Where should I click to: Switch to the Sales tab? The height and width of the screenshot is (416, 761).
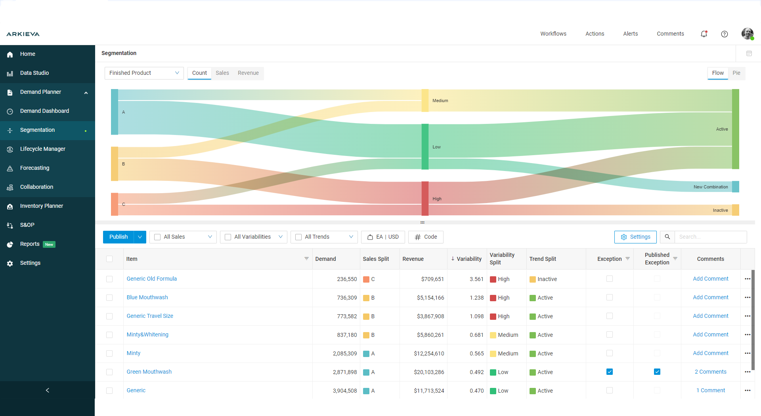point(222,73)
